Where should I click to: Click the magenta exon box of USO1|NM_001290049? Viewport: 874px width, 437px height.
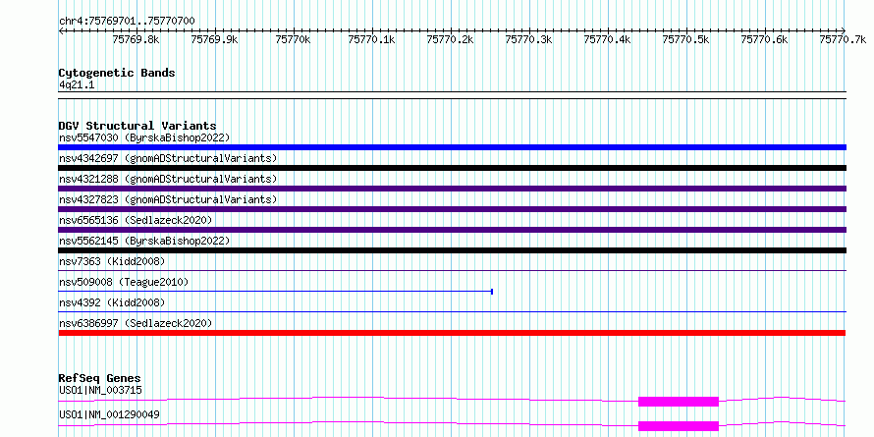(679, 426)
